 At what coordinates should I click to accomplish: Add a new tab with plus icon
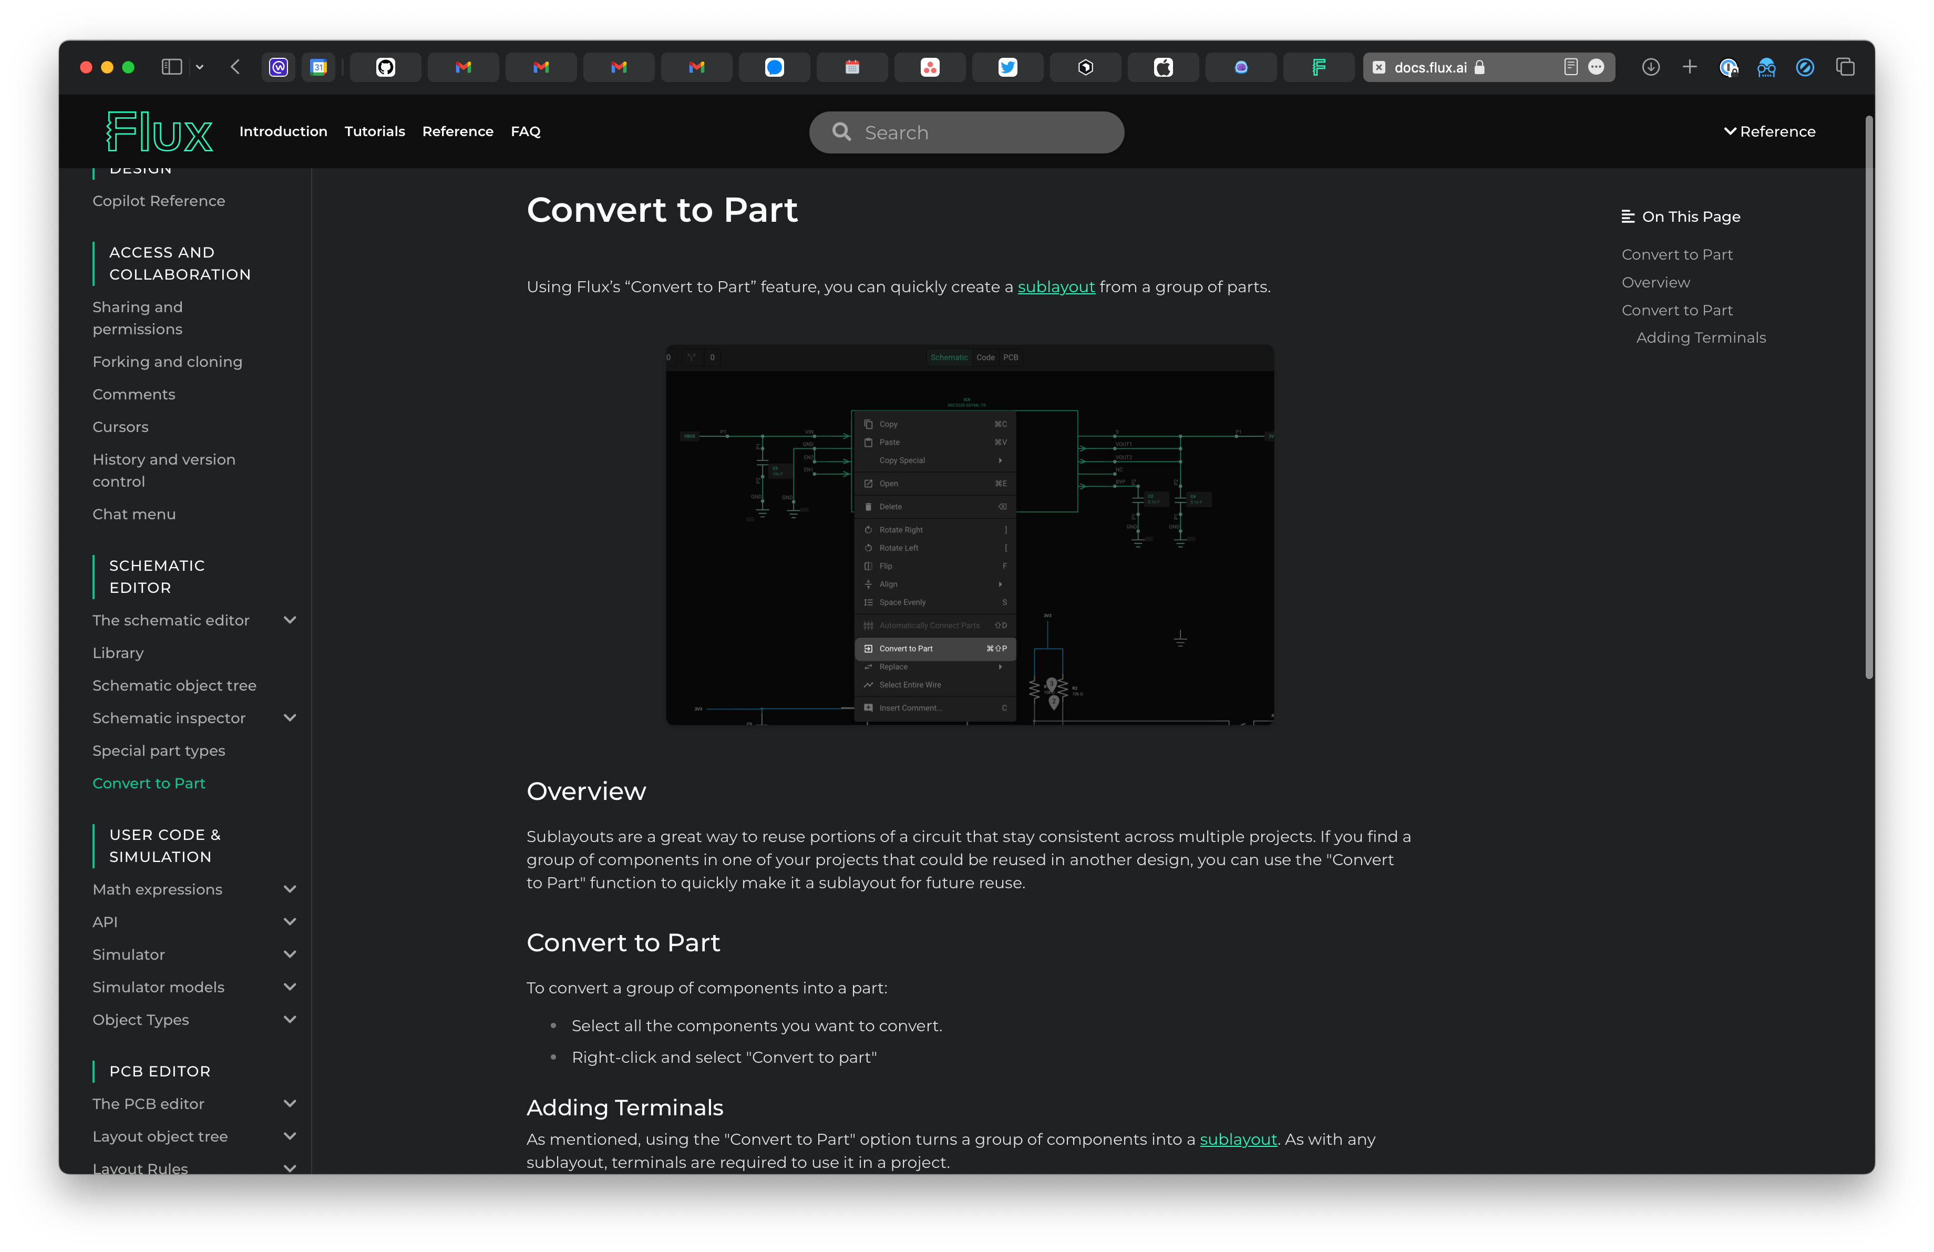click(x=1690, y=67)
